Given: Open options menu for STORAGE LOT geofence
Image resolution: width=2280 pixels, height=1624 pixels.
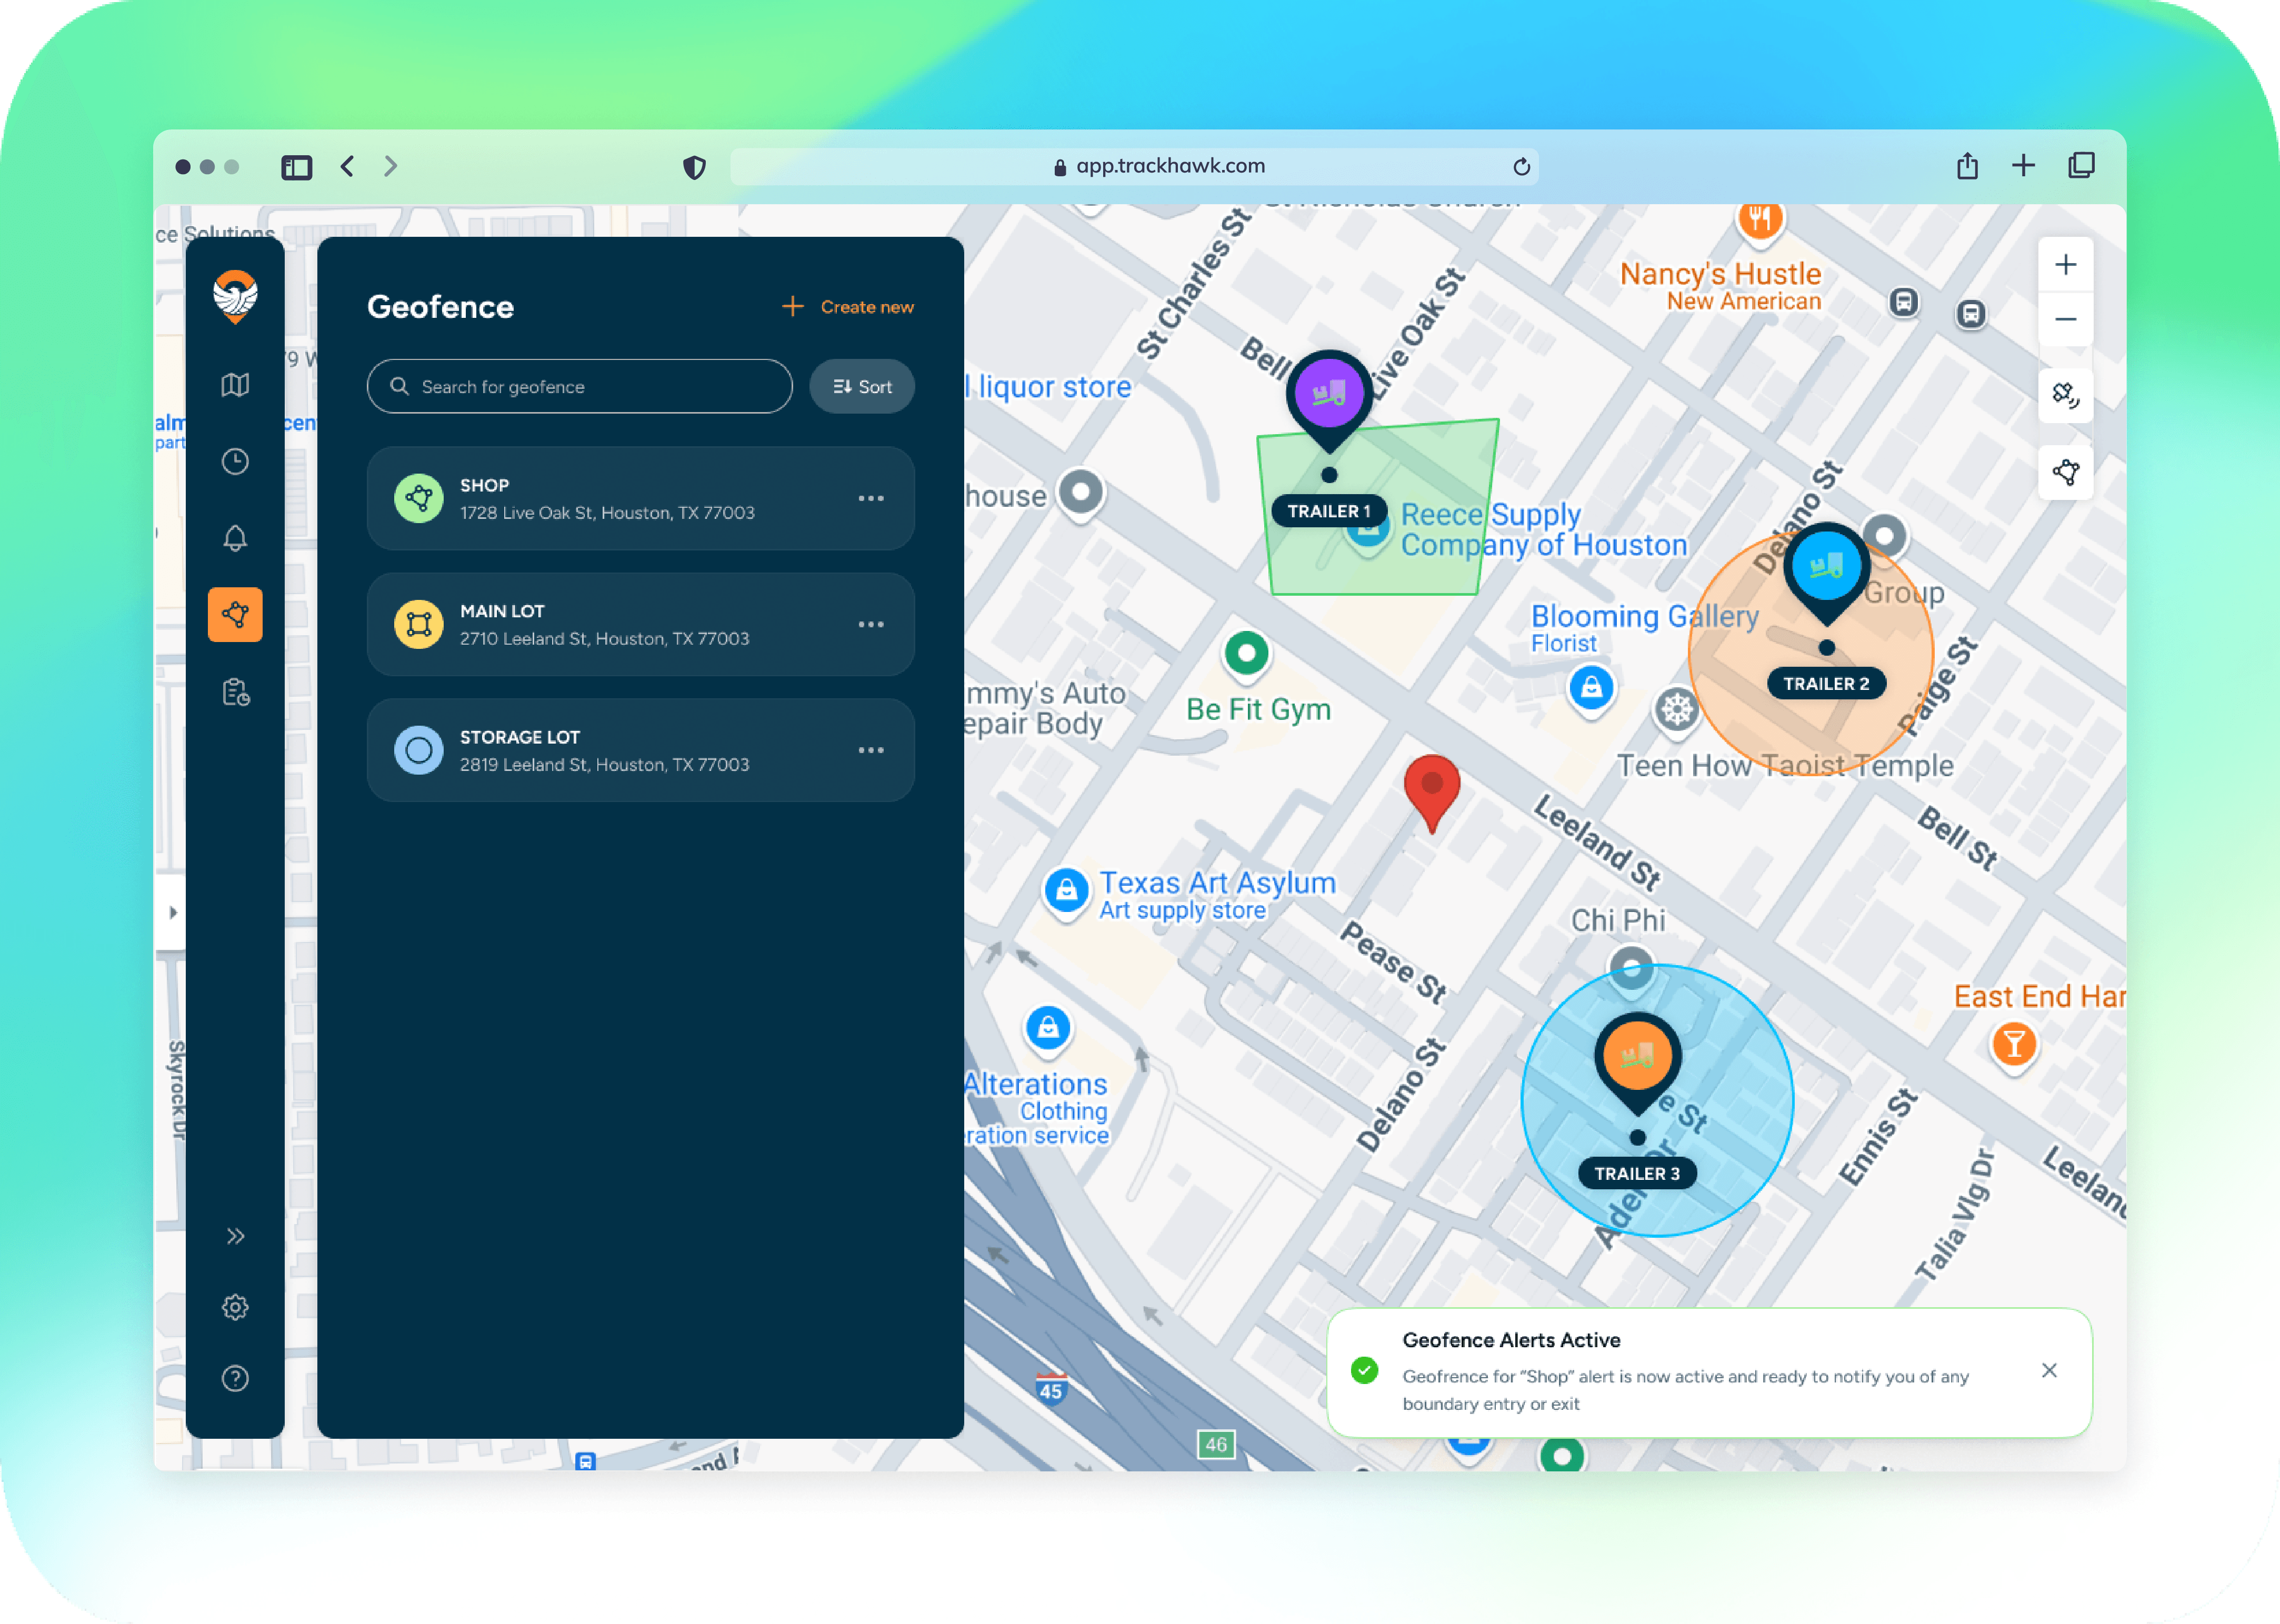Looking at the screenshot, I should coord(872,750).
